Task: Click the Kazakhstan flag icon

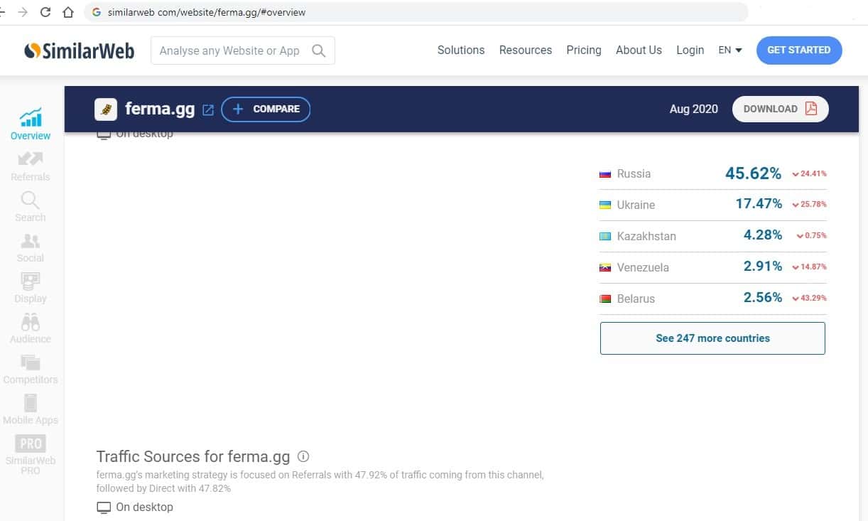Action: tap(605, 237)
